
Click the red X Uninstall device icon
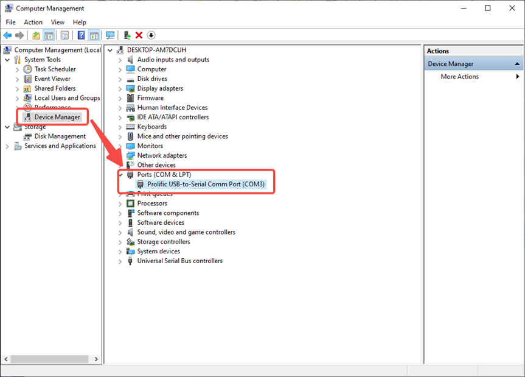[x=139, y=35]
